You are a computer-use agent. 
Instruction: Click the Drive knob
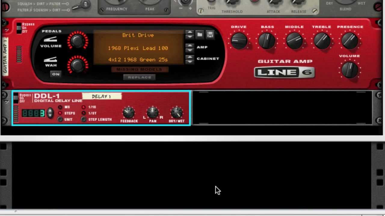pos(239,41)
